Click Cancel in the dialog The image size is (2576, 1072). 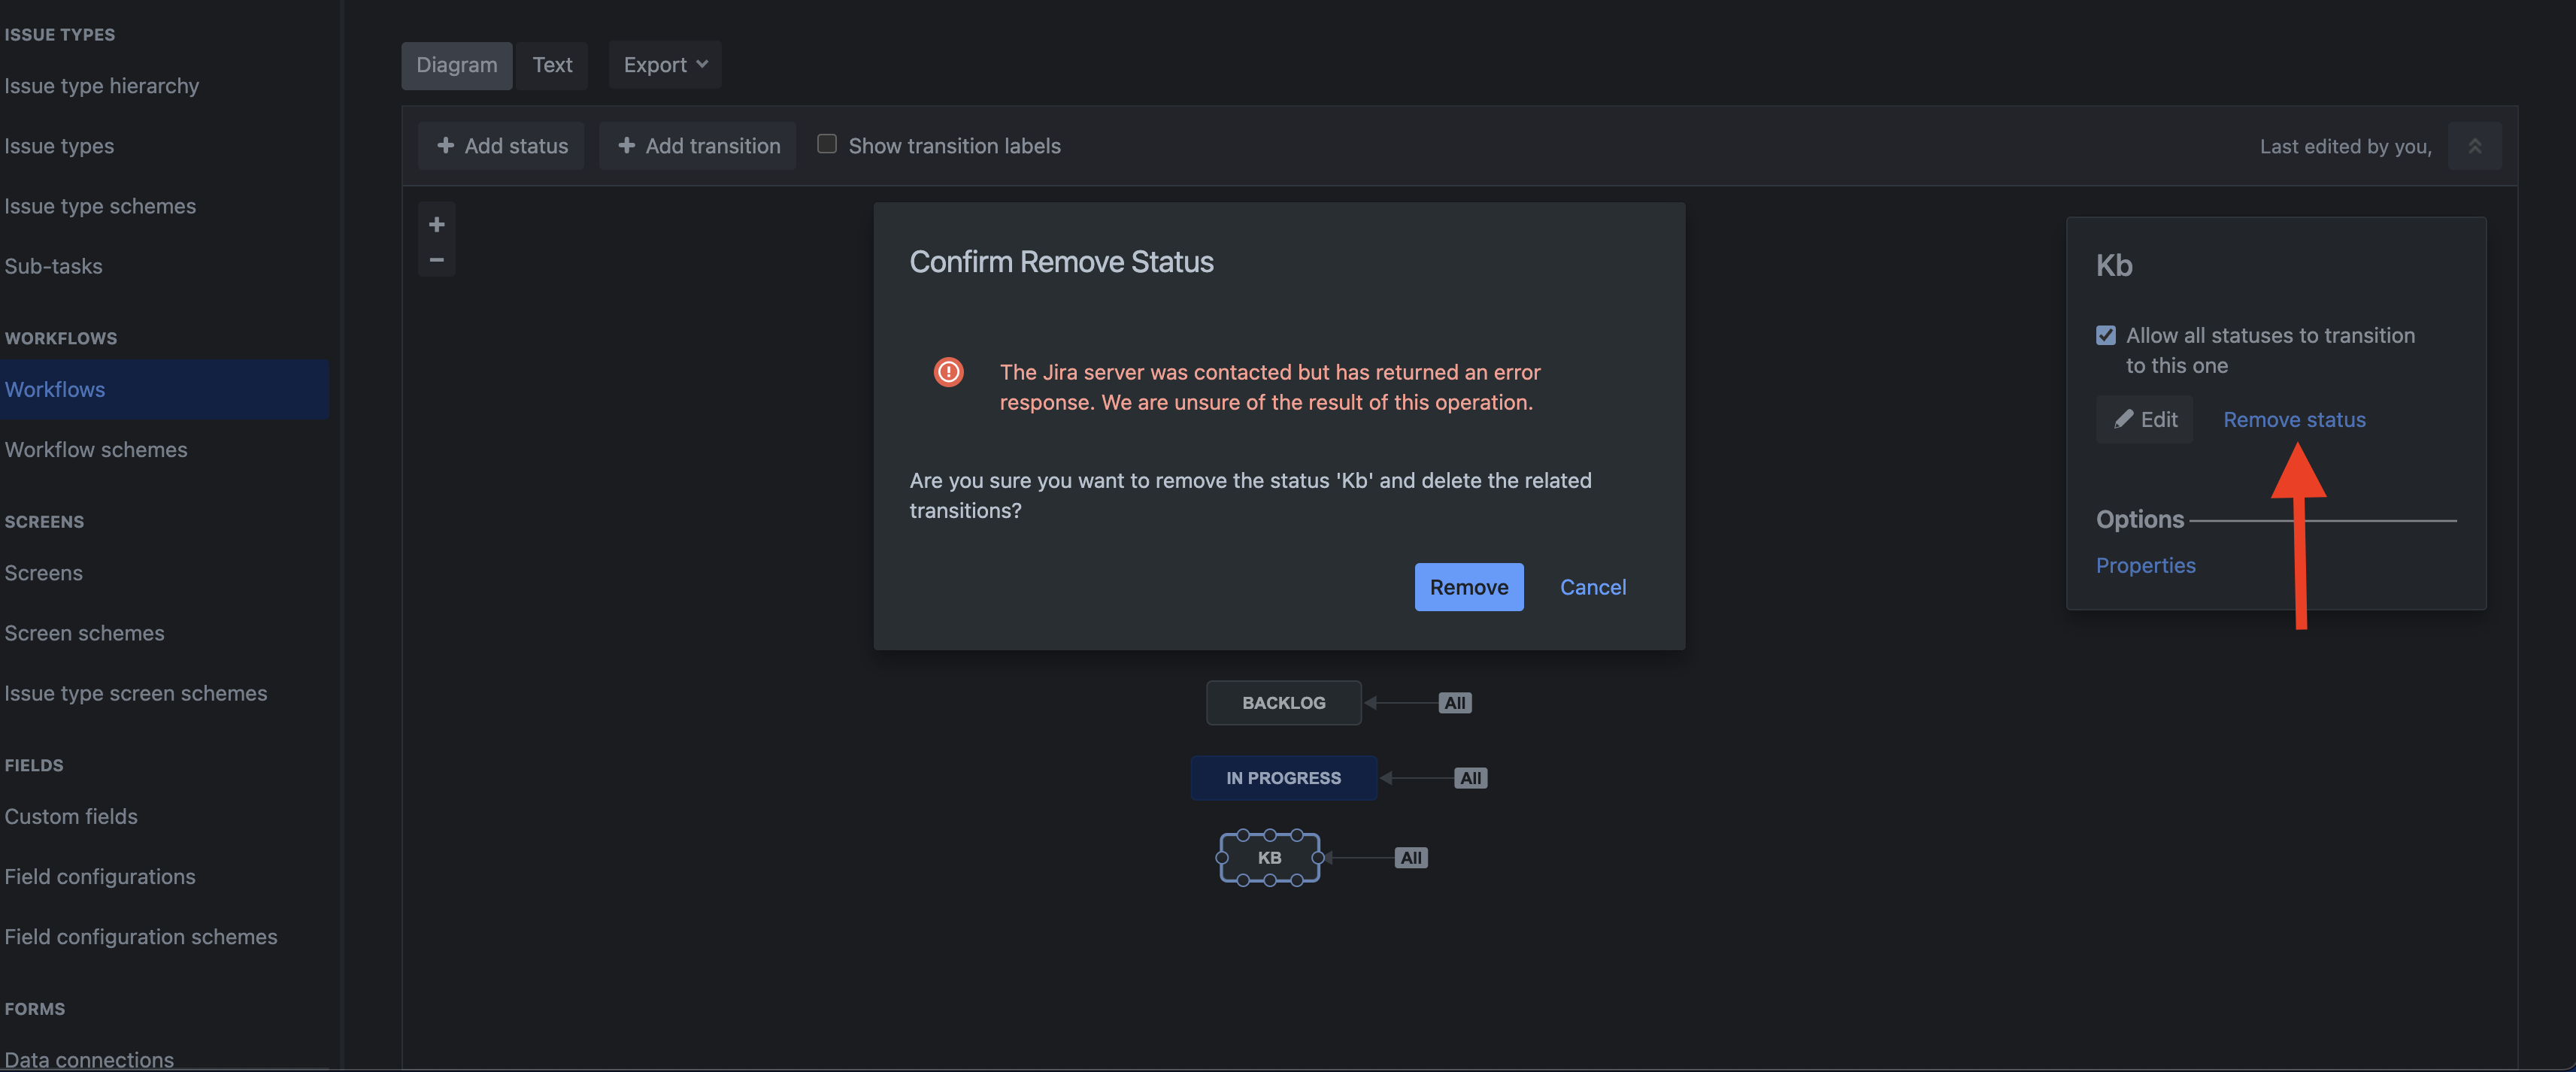click(x=1592, y=587)
